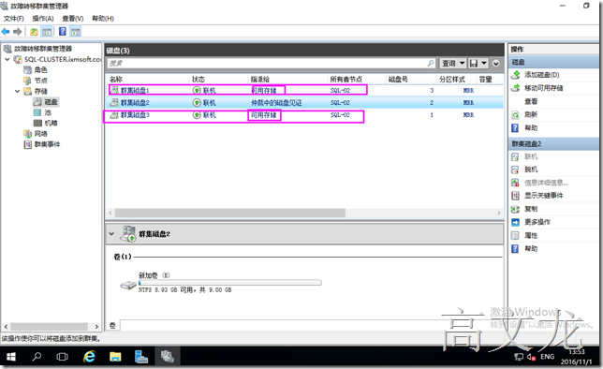
Task: Click the magnifier icon in the search box
Action: pyautogui.click(x=431, y=63)
